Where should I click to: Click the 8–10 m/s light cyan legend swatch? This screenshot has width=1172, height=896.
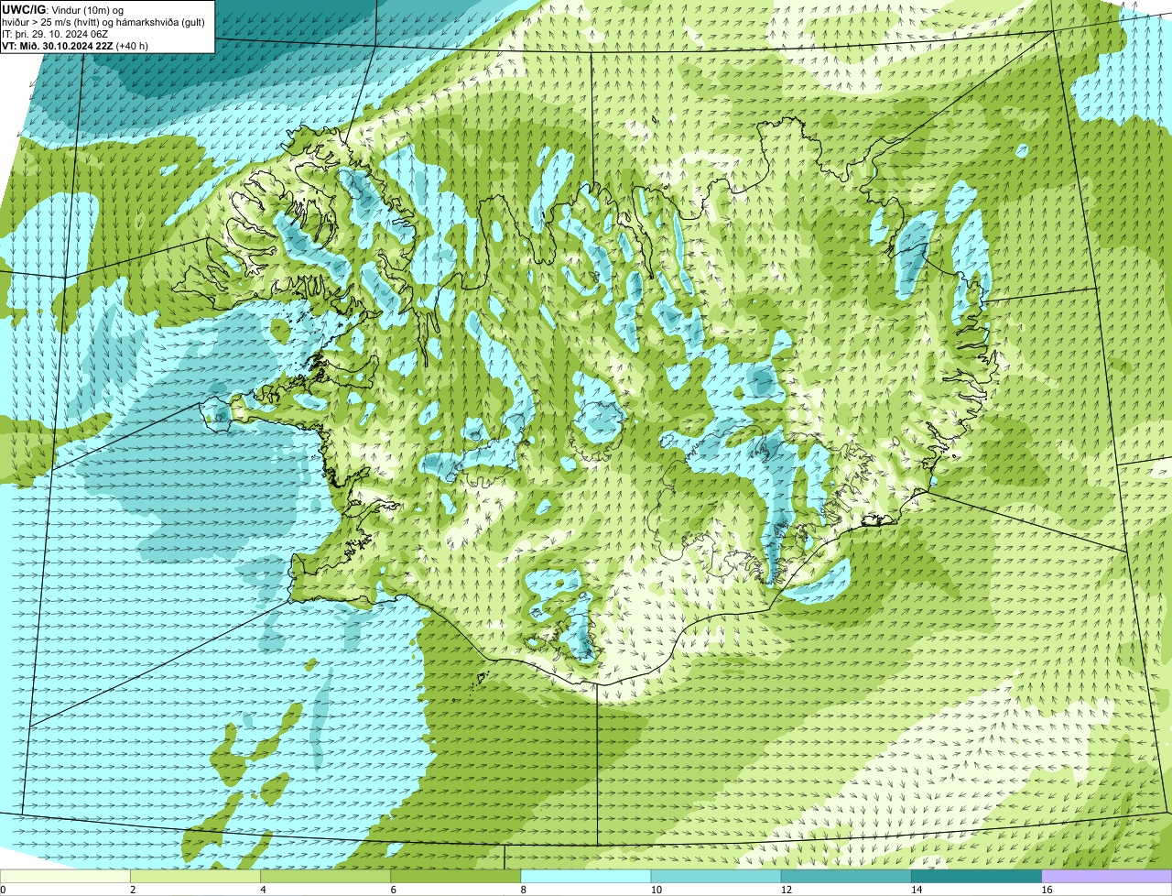click(586, 877)
